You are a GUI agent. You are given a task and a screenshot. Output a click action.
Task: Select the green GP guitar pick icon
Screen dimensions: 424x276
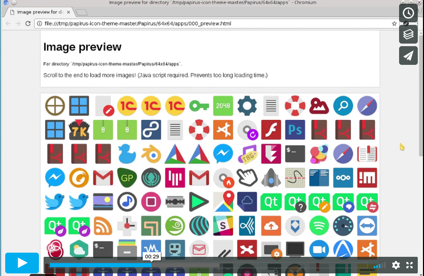point(127,178)
